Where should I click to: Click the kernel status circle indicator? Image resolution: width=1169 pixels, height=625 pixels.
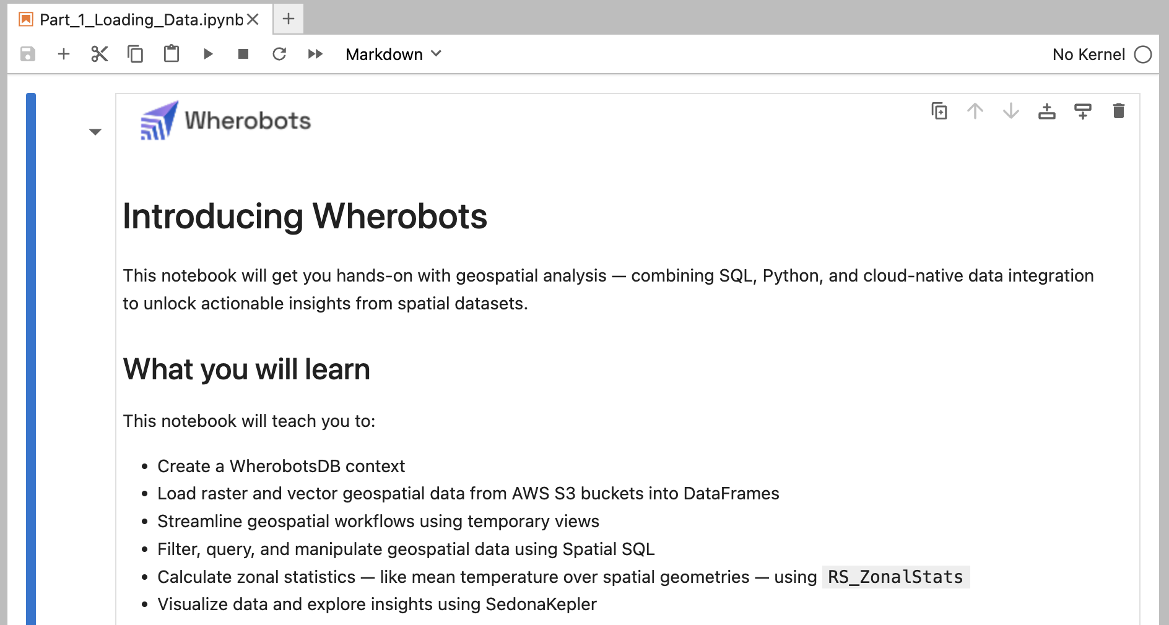1143,54
